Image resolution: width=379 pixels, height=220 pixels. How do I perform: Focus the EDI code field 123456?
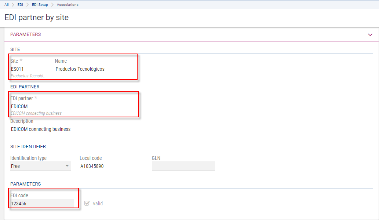click(42, 203)
